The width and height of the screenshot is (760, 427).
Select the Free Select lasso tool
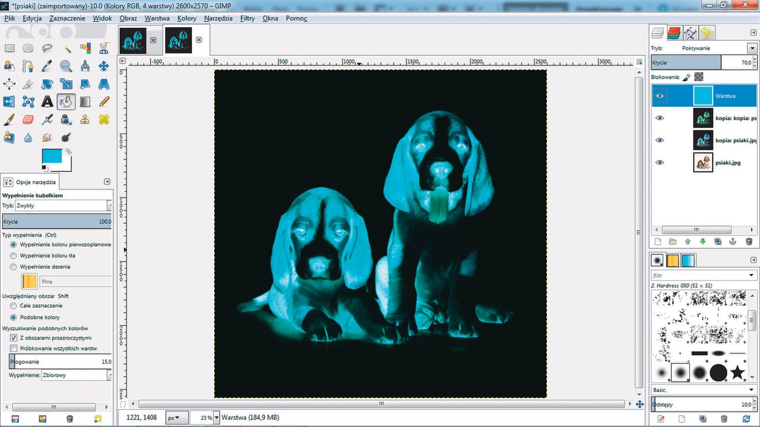tap(47, 49)
